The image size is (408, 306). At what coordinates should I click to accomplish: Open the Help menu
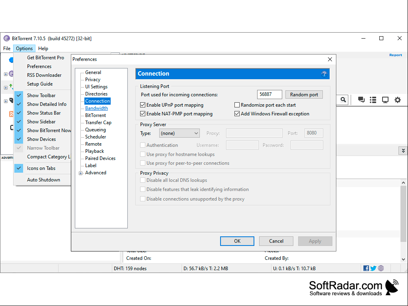(43, 49)
